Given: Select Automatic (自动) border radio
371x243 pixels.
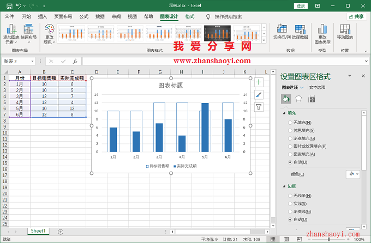Looking at the screenshot, I should pyautogui.click(x=290, y=220).
